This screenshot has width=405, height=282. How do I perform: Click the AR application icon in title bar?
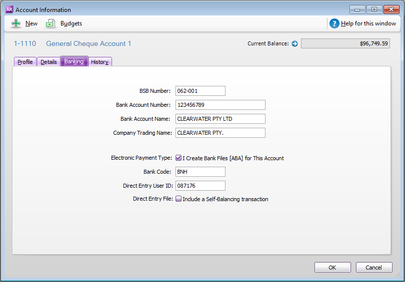(x=9, y=9)
